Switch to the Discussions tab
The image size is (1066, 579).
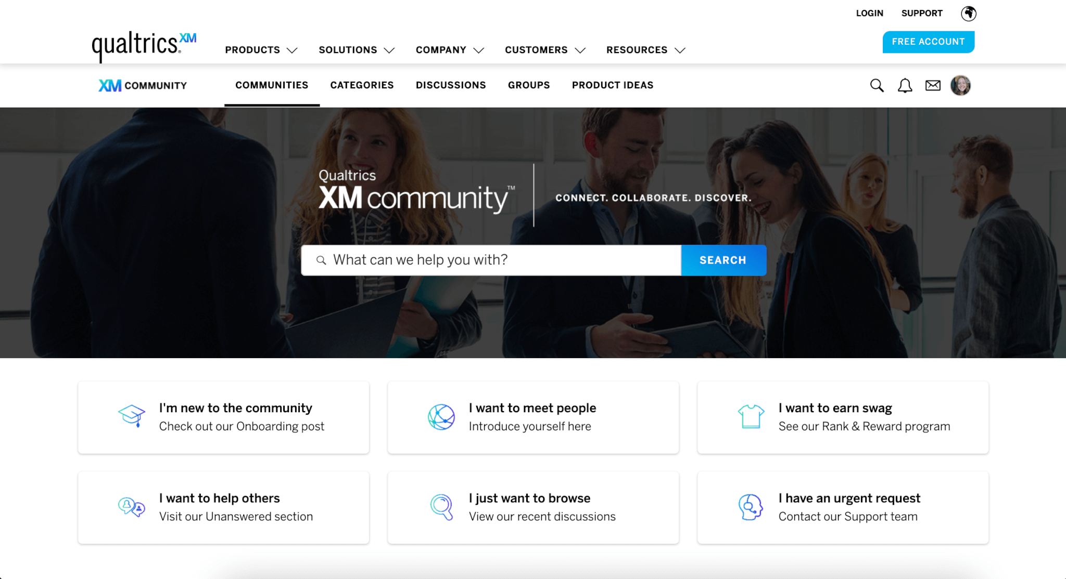451,85
